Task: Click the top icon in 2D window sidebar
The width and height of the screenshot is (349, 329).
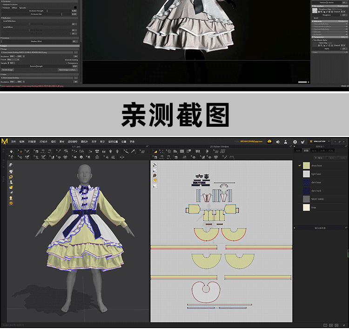Action: pyautogui.click(x=155, y=164)
